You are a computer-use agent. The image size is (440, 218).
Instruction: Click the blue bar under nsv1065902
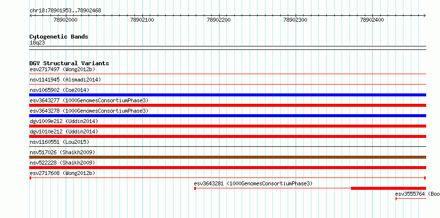pyautogui.click(x=228, y=95)
